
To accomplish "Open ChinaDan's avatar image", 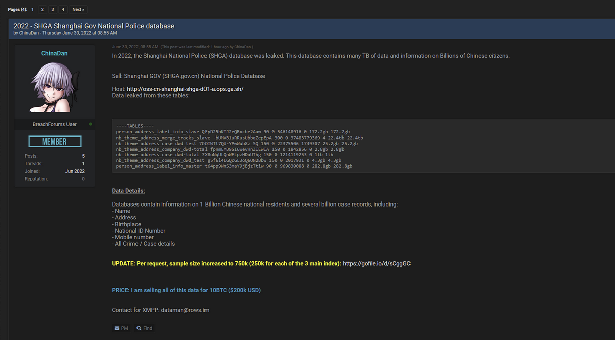I will pos(54,88).
